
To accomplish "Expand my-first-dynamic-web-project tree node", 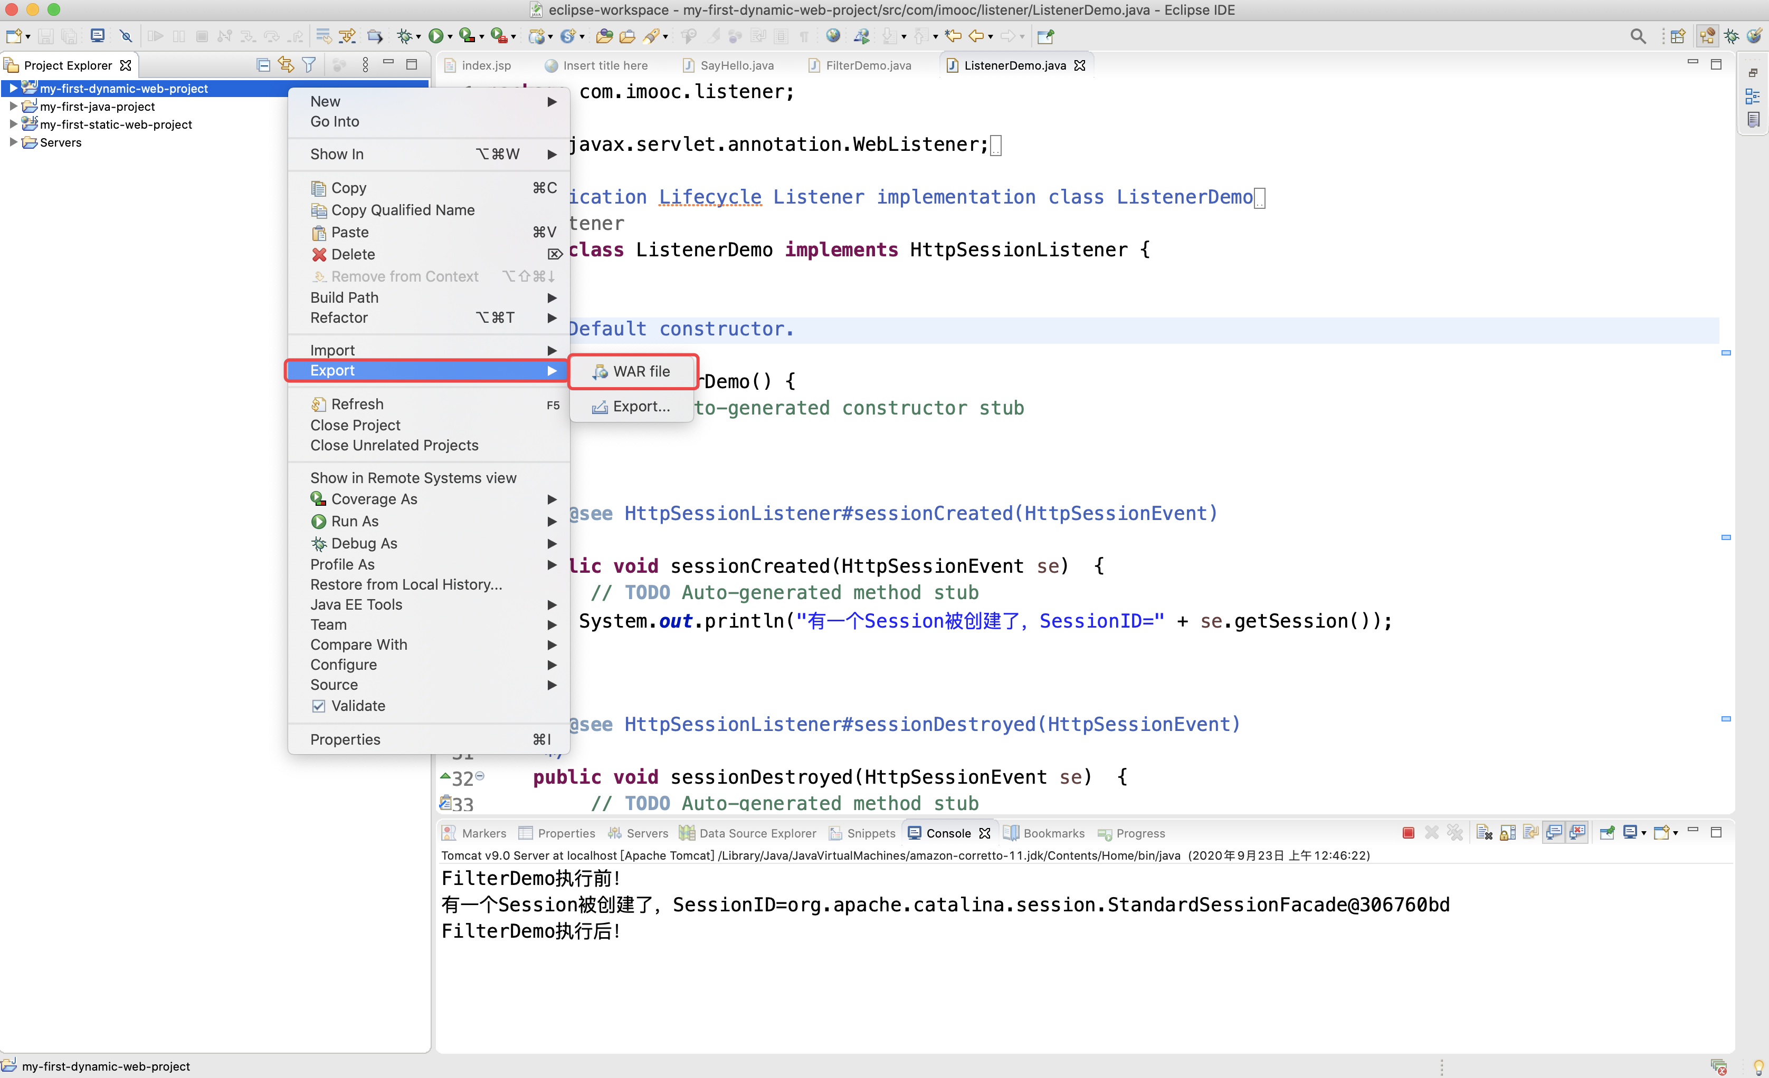I will [13, 88].
